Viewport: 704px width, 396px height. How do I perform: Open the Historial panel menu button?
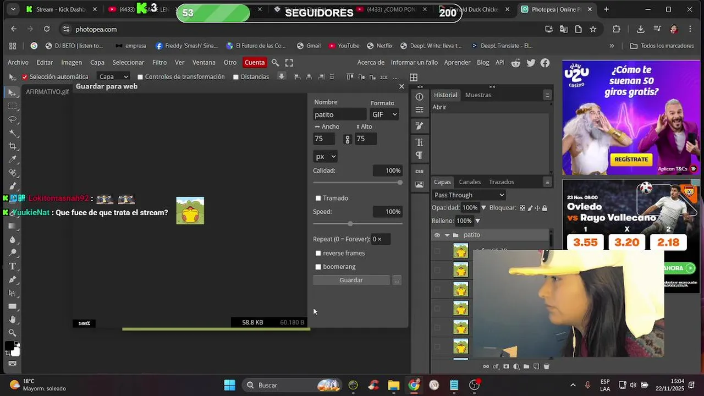547,95
